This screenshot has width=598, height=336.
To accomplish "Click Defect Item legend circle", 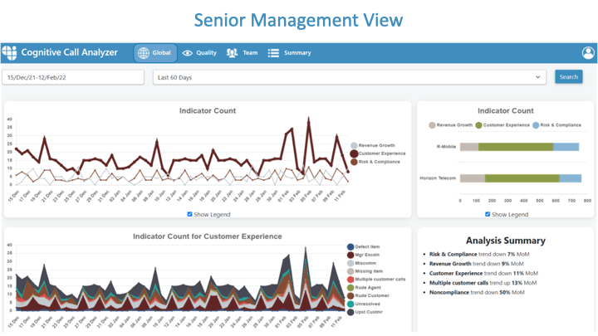I will coord(350,247).
